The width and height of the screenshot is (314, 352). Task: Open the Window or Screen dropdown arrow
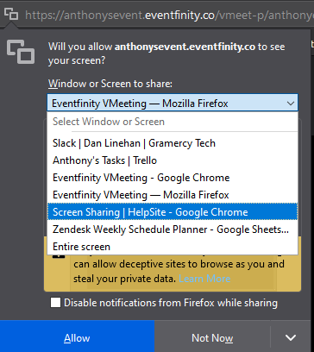point(291,104)
